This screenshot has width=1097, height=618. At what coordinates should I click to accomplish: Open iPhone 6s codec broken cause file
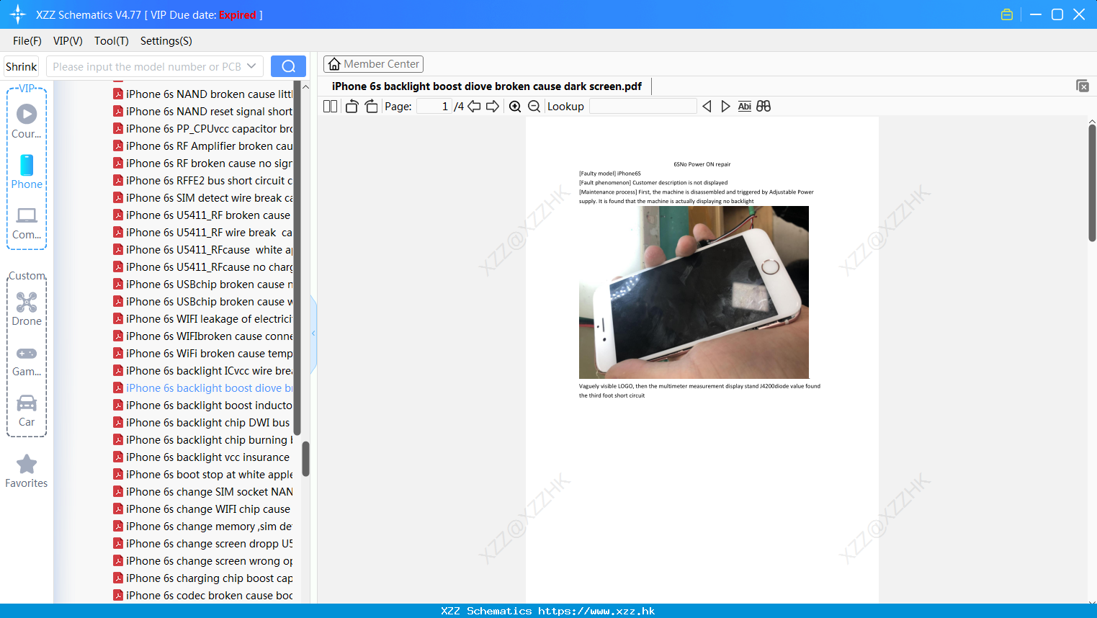204,596
